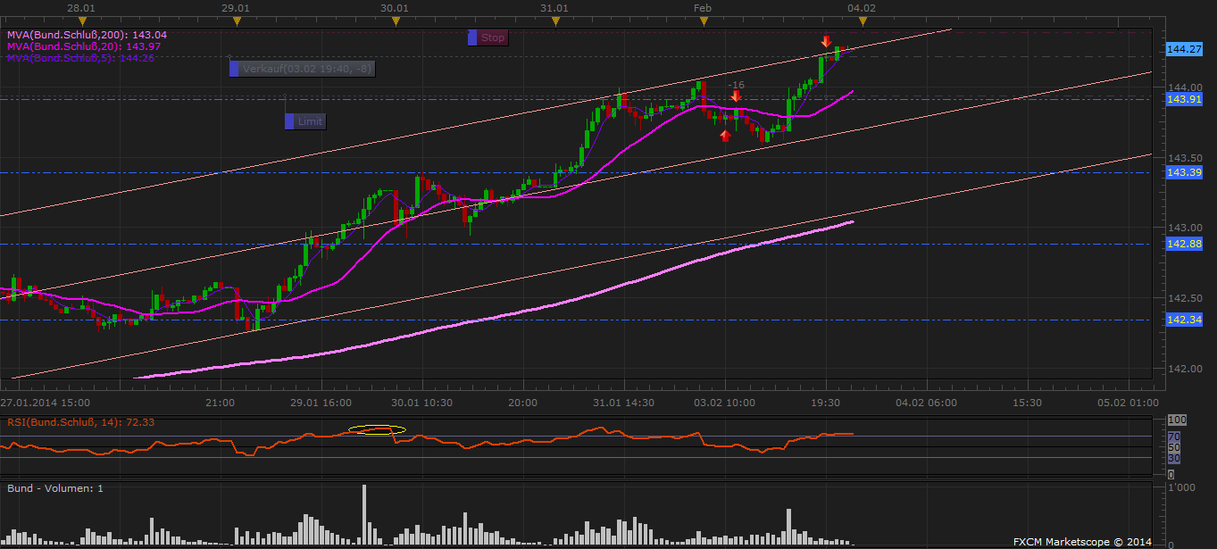Click the -16 trade result label
Viewport: 1217px width, 549px height.
[736, 85]
